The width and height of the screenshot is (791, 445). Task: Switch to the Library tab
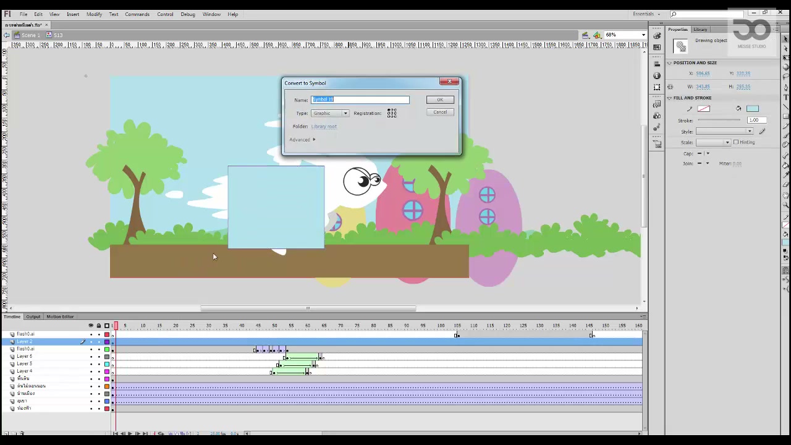(700, 30)
